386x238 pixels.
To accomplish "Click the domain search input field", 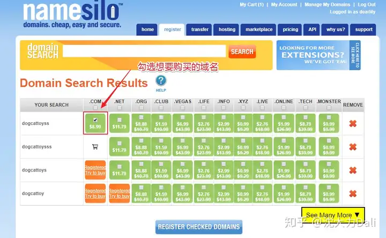I will tap(144, 51).
